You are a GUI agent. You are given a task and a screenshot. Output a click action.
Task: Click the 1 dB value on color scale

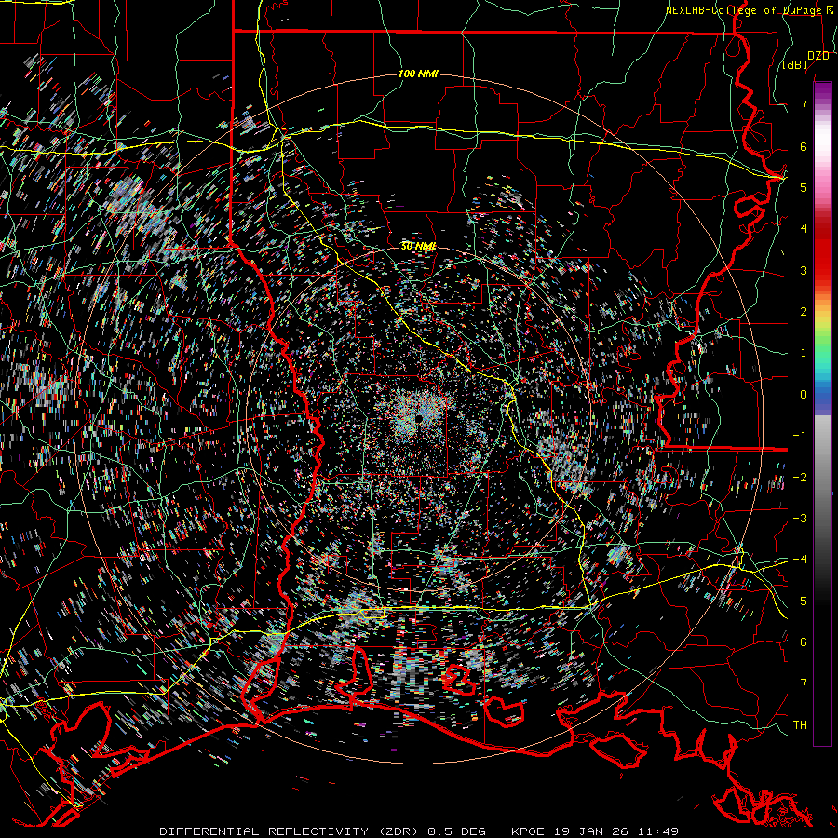pos(804,353)
